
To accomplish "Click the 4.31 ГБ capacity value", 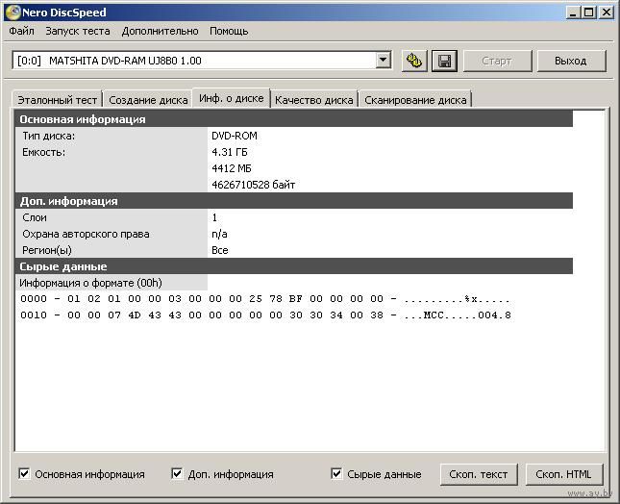I will [x=230, y=152].
